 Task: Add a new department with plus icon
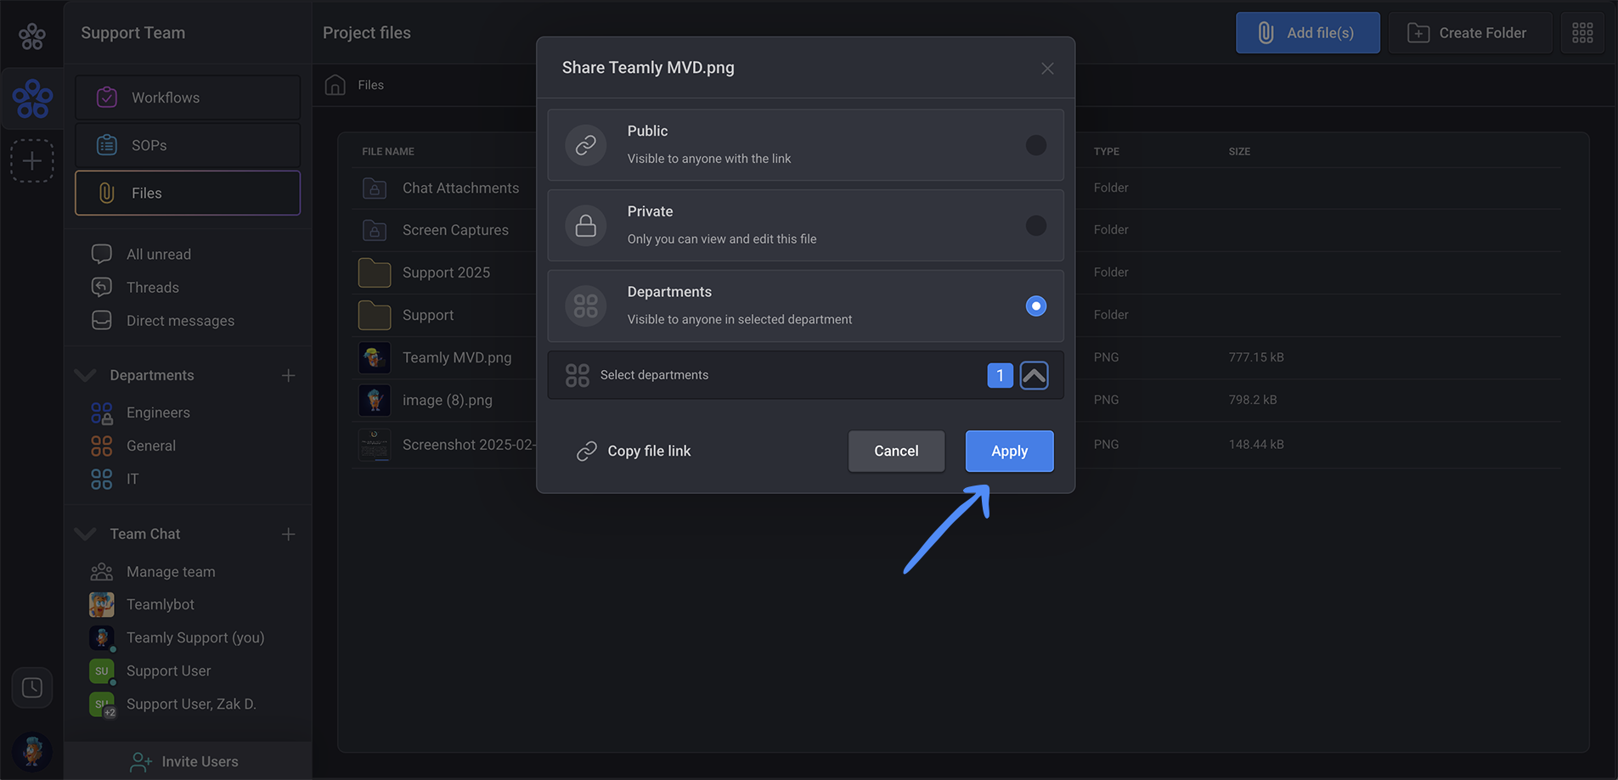point(289,375)
